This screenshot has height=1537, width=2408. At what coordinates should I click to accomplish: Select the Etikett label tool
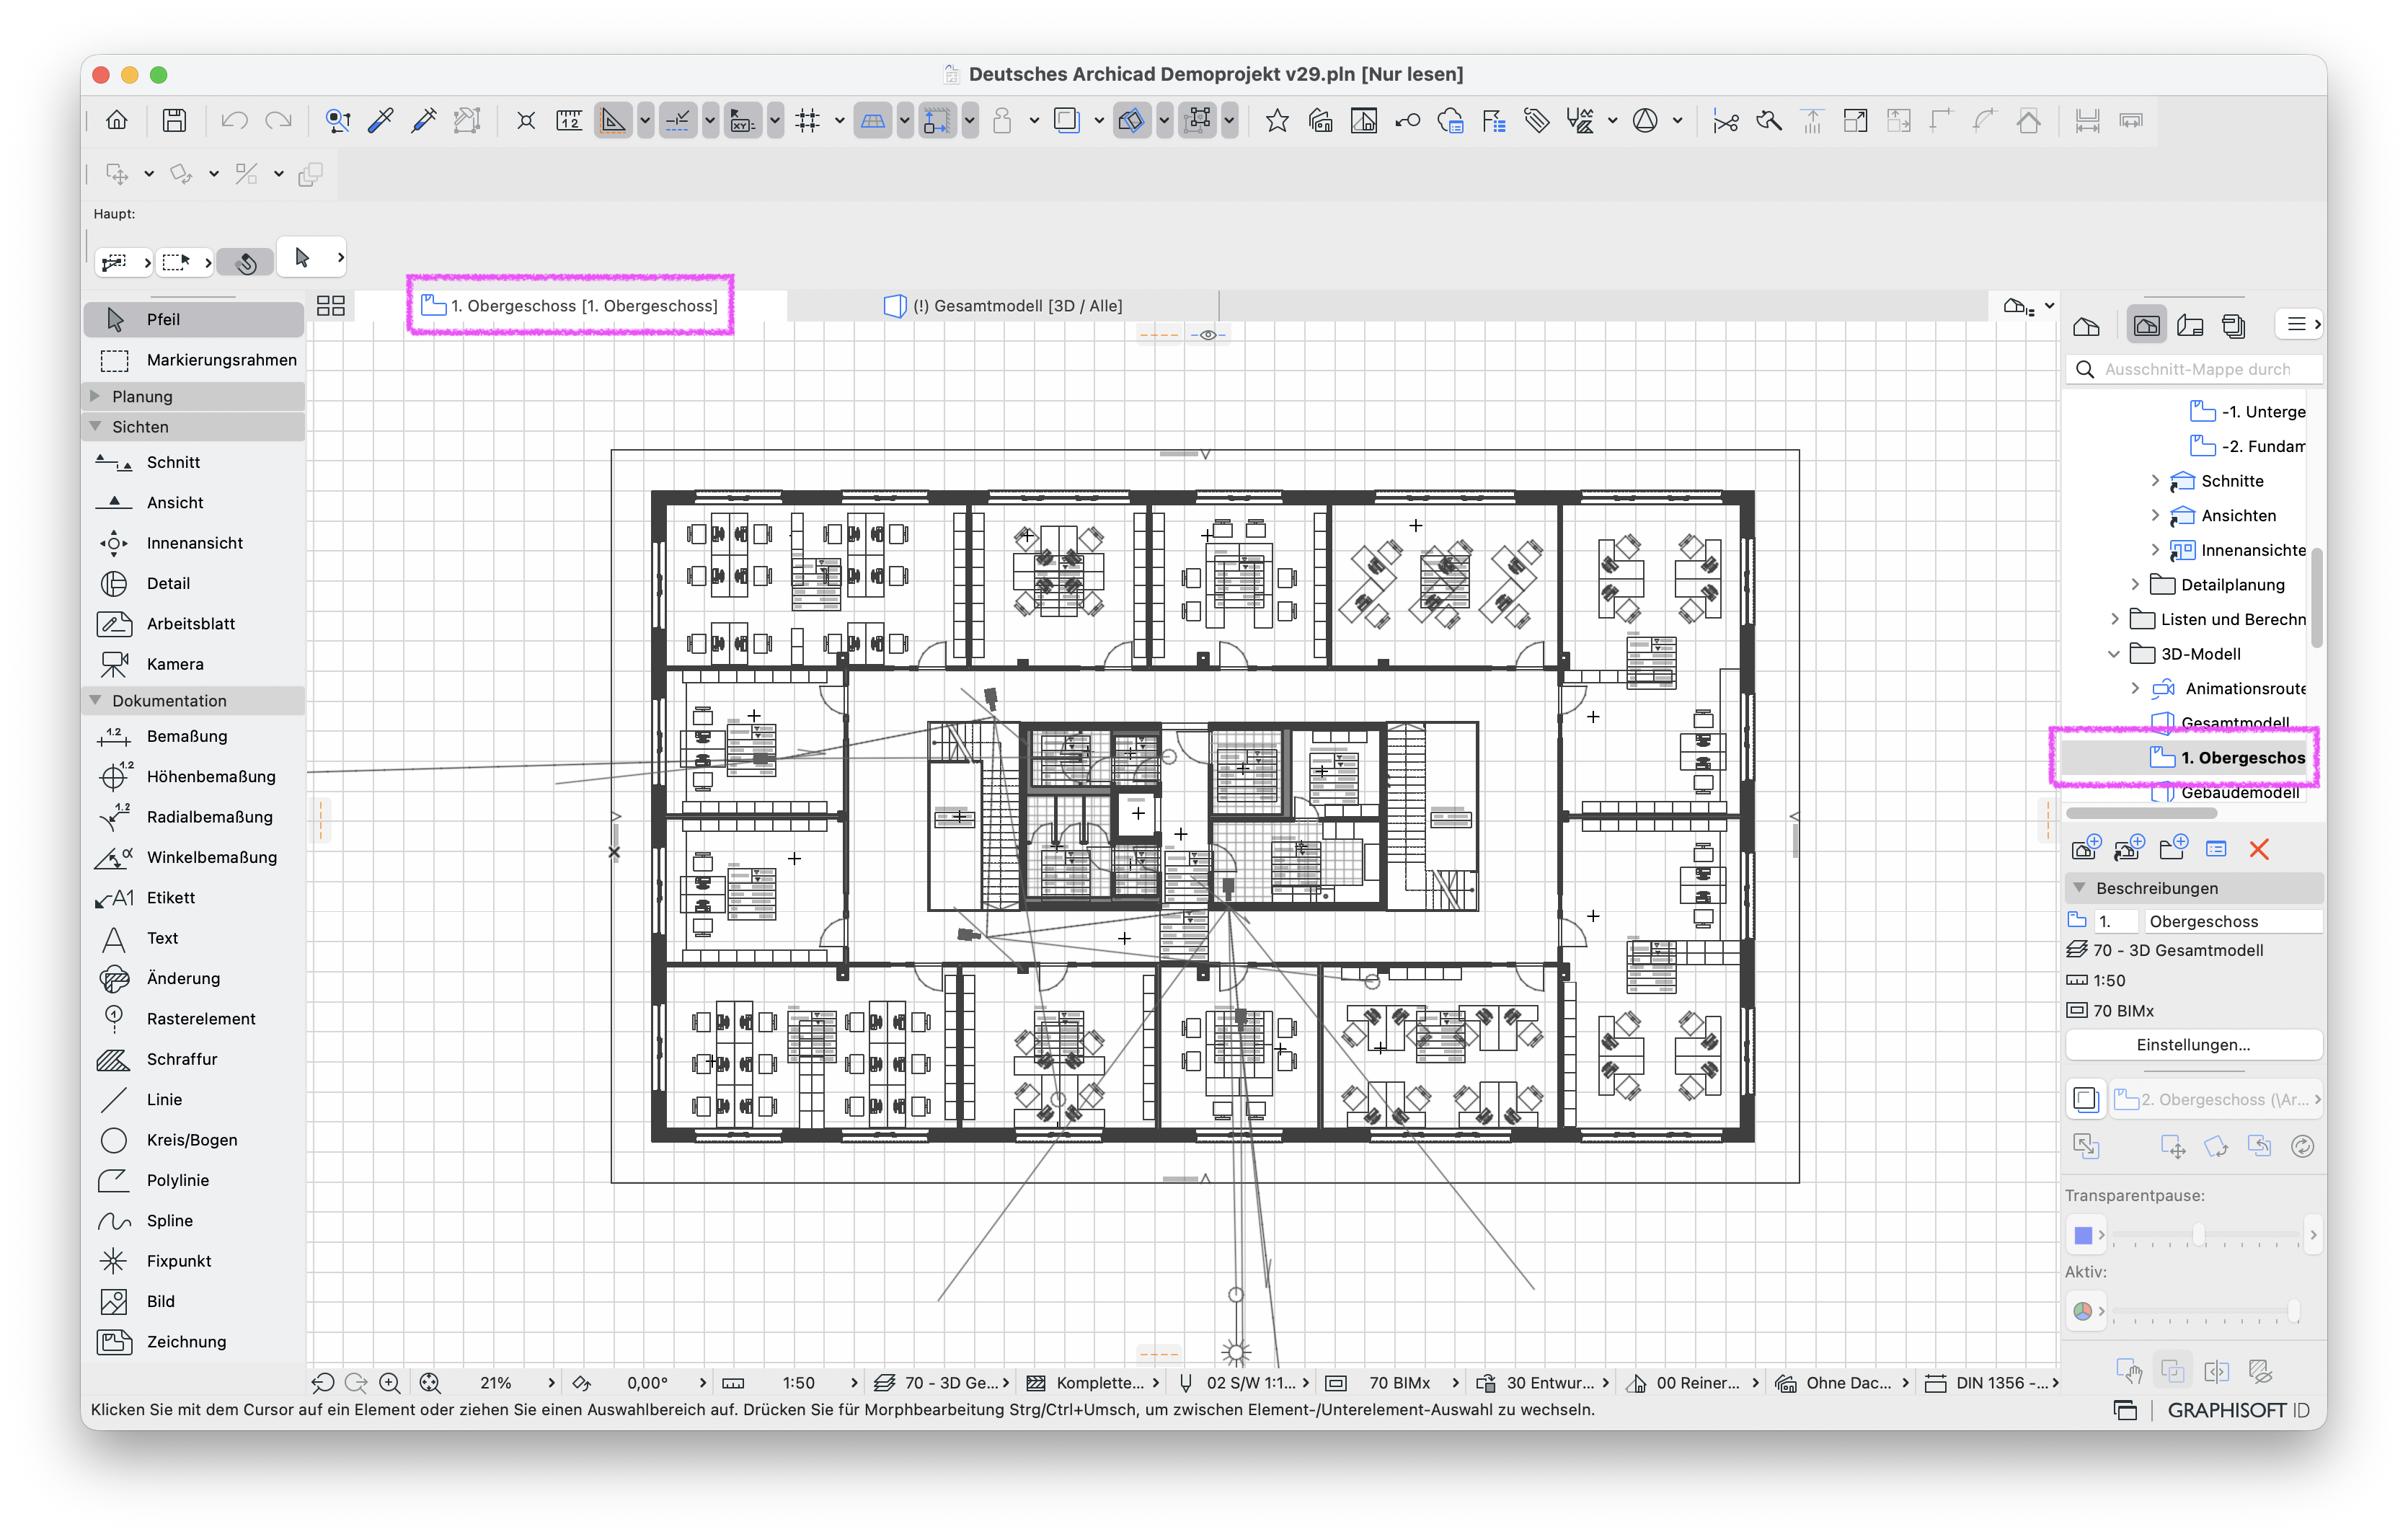pos(193,898)
